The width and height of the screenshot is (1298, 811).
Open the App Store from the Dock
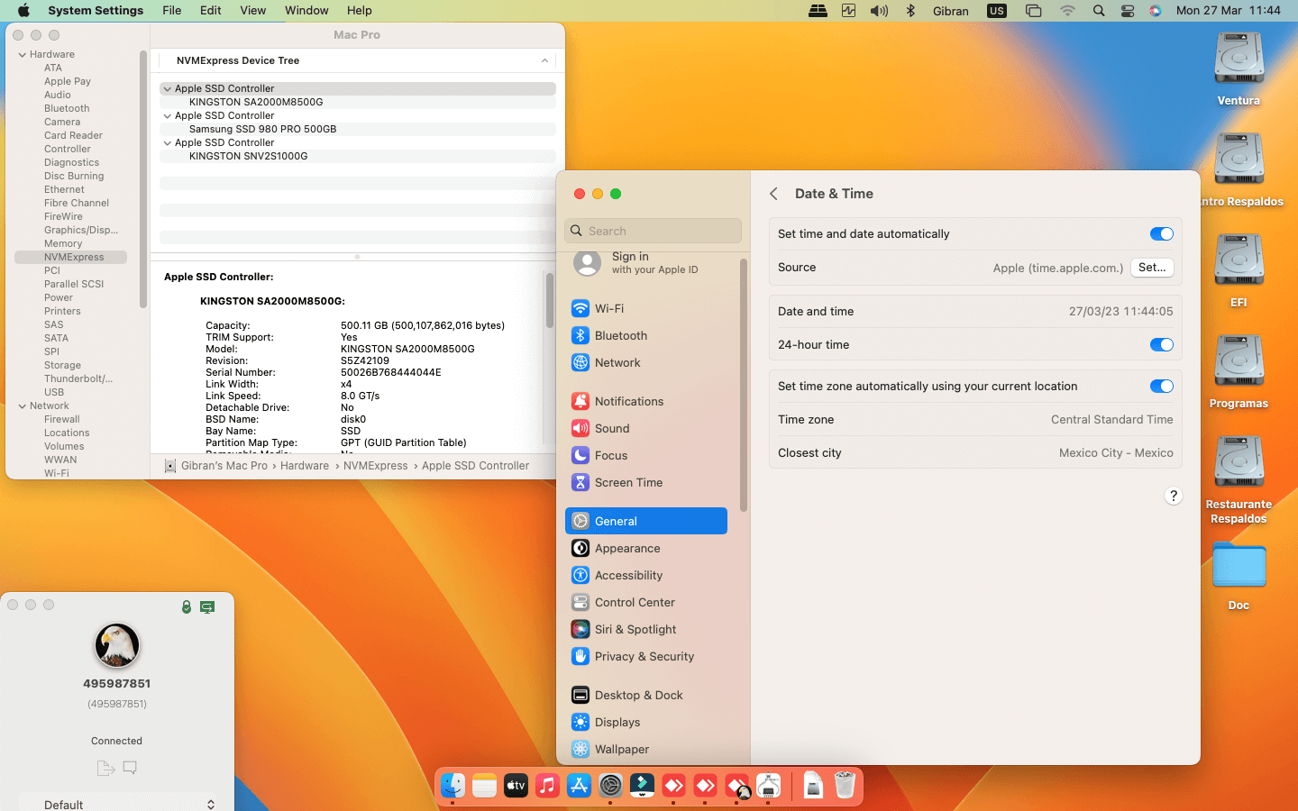[x=579, y=786]
